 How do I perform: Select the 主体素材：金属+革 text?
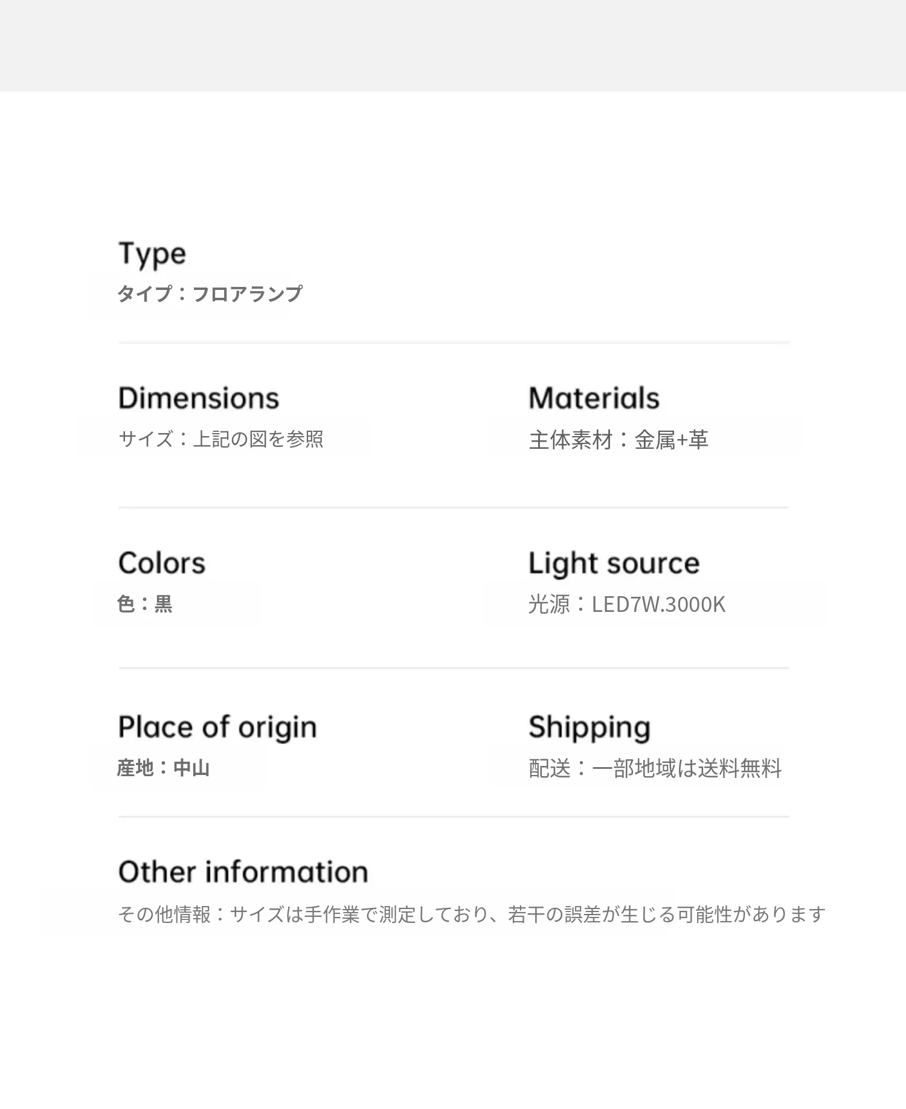[x=618, y=440]
